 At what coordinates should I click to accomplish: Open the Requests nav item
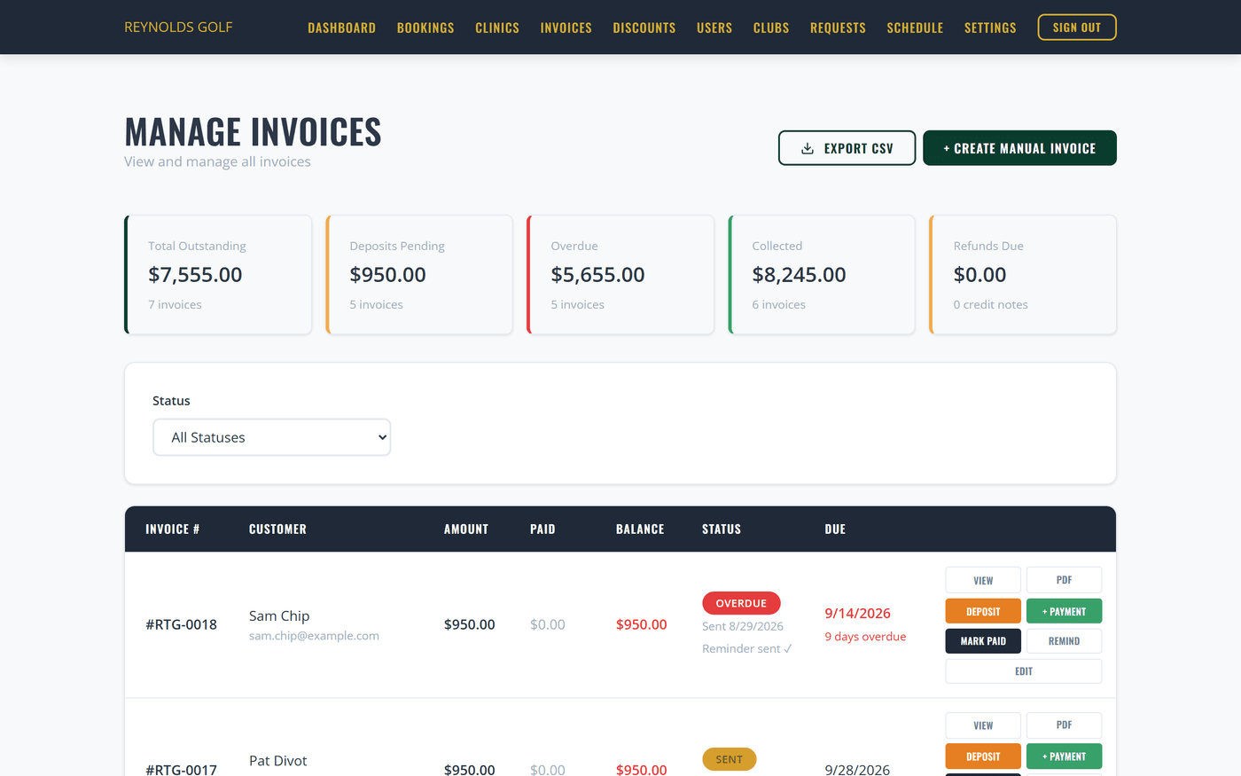838,27
